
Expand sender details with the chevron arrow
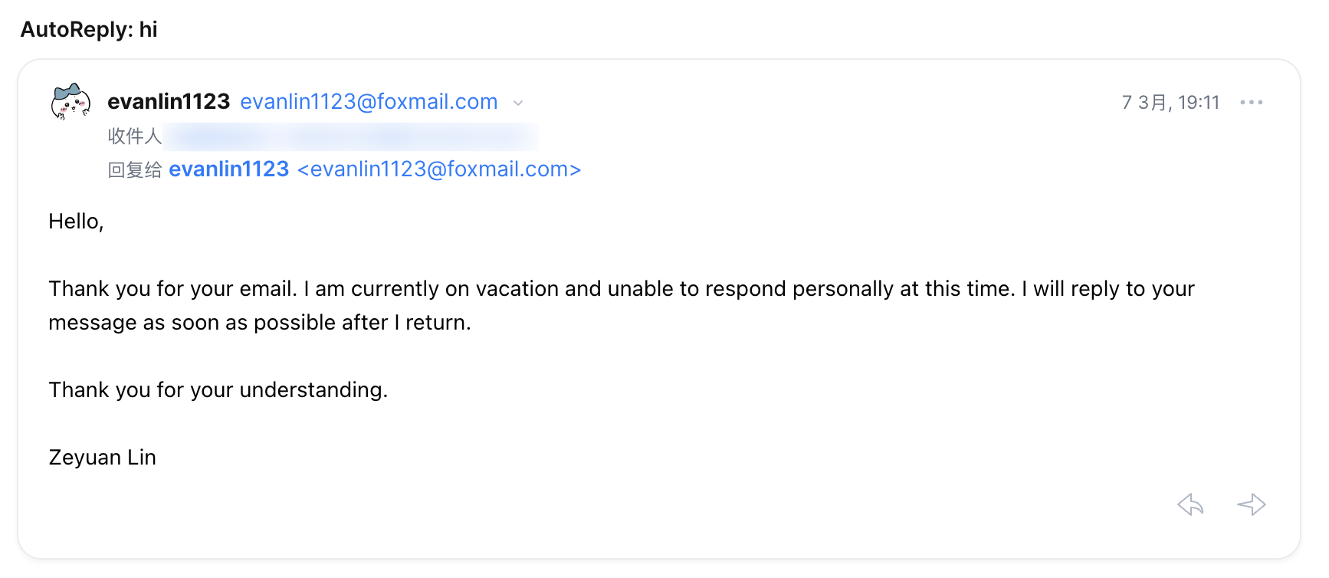[x=518, y=103]
